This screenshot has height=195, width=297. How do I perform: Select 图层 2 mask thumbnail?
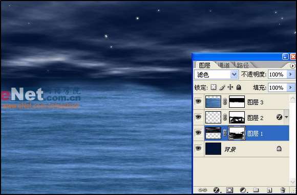(237, 117)
